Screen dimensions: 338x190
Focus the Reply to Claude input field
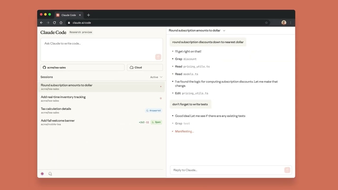coord(227,170)
